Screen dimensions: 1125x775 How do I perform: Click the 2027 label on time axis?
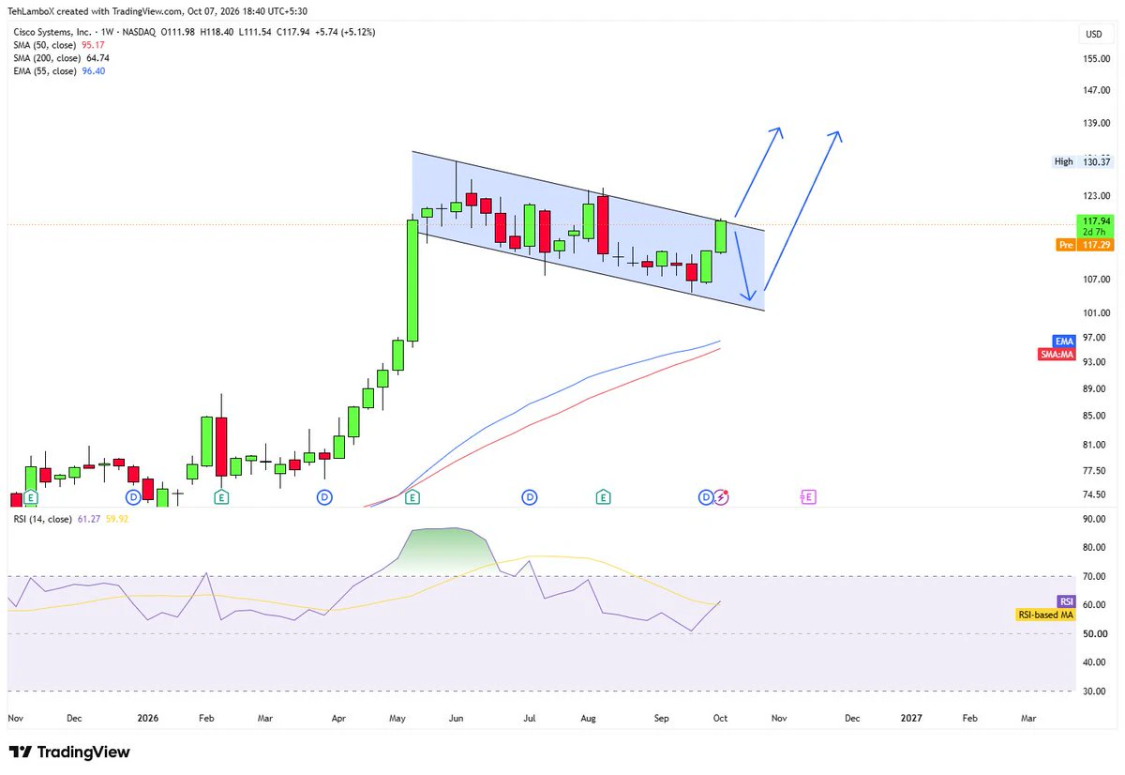pyautogui.click(x=911, y=718)
